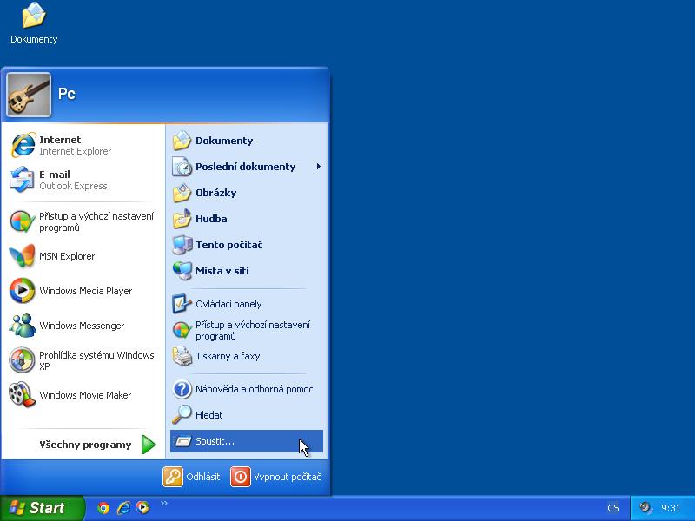Viewport: 695px width, 521px height.
Task: Launch Windows Media Player from Quick Launch
Action: [x=142, y=508]
